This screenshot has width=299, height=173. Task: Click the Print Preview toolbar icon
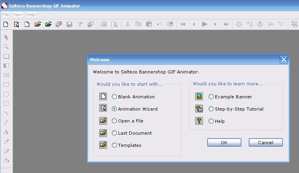tap(115, 24)
